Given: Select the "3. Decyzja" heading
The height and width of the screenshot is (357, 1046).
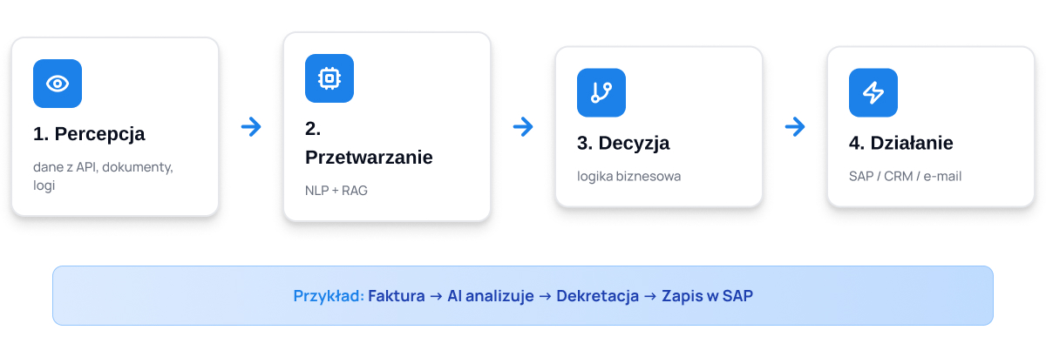Looking at the screenshot, I should [x=623, y=143].
